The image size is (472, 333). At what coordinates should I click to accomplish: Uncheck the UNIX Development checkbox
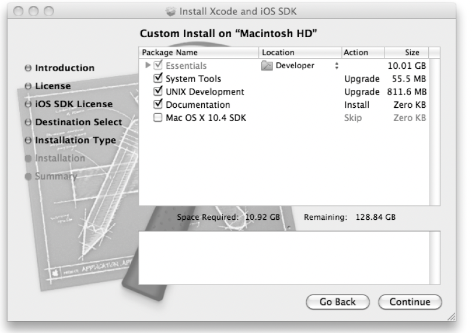[x=158, y=90]
